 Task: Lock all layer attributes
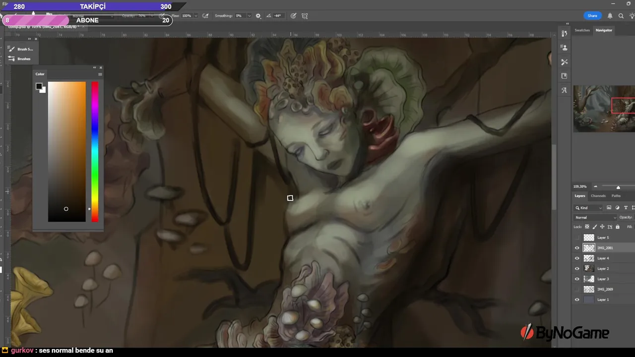(x=618, y=227)
